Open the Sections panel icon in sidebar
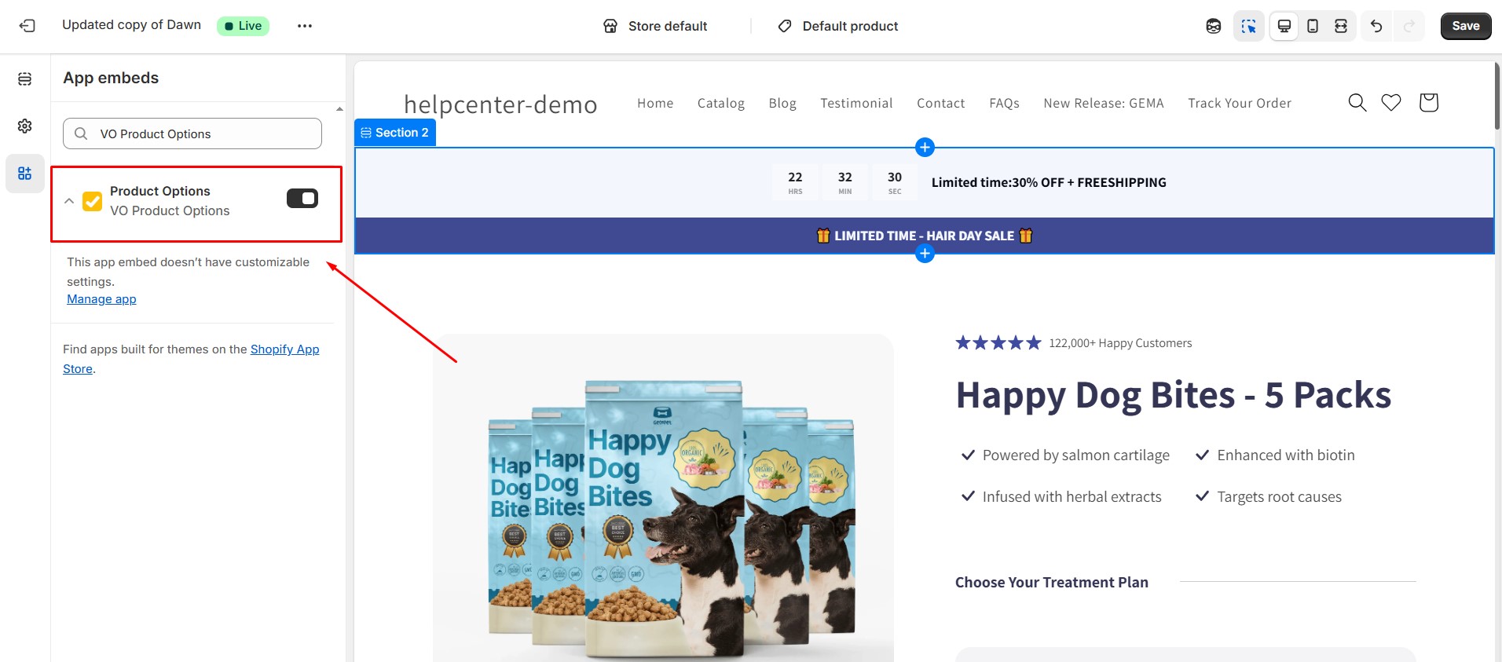 pos(25,79)
